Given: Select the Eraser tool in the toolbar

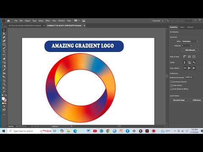Looking at the screenshot, I should click(4, 59).
